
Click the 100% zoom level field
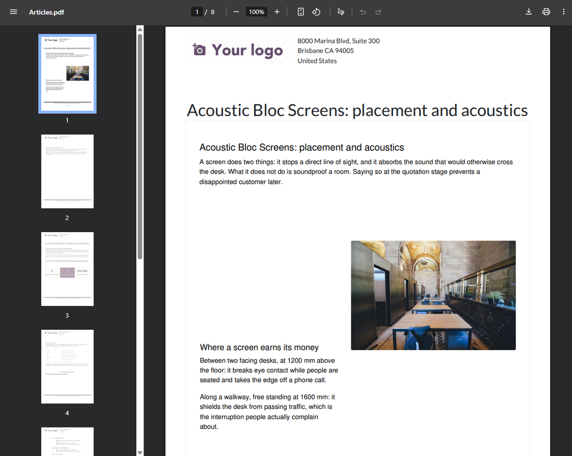pos(257,12)
